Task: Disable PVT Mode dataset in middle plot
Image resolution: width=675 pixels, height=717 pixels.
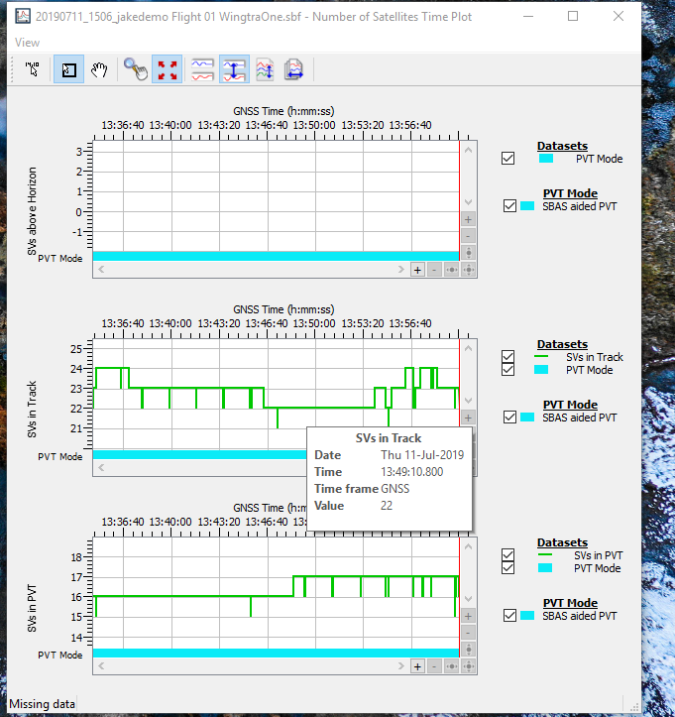Action: [x=508, y=370]
